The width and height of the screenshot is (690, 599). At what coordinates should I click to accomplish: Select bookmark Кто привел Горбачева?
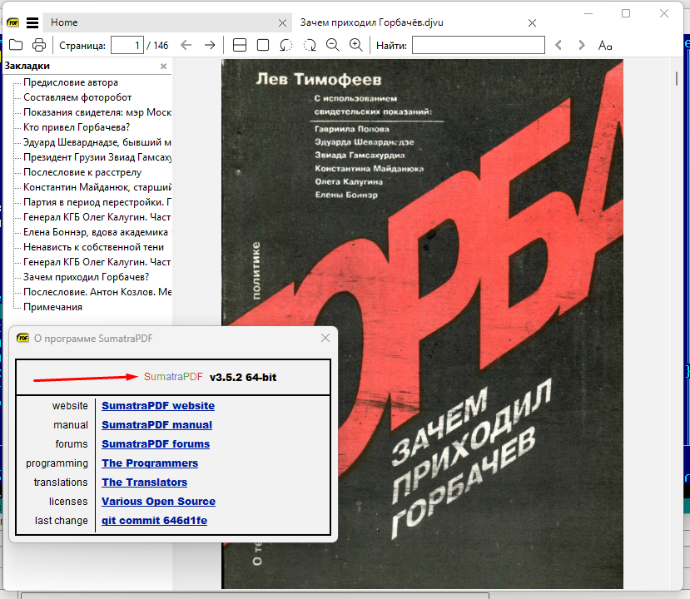point(77,127)
